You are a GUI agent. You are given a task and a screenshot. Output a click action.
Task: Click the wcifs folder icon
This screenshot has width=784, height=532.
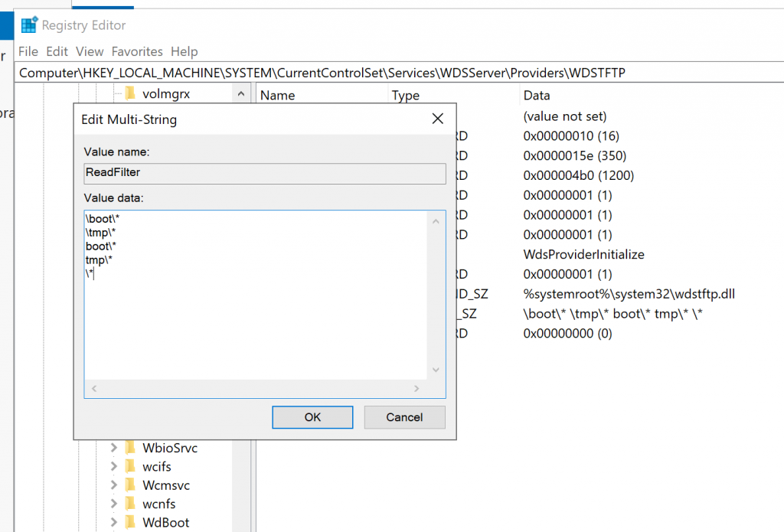(130, 466)
